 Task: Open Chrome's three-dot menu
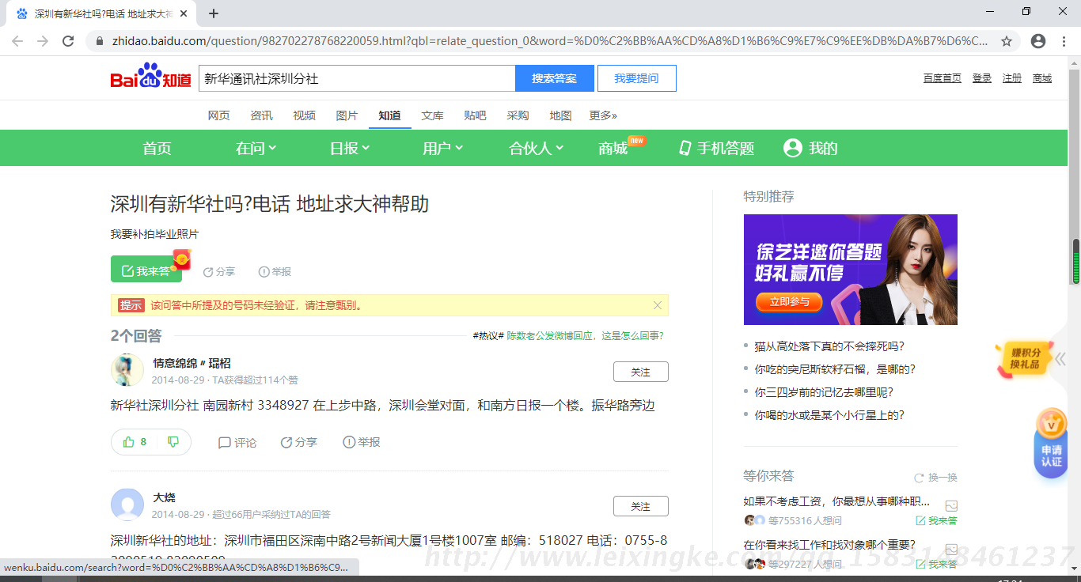(1064, 41)
